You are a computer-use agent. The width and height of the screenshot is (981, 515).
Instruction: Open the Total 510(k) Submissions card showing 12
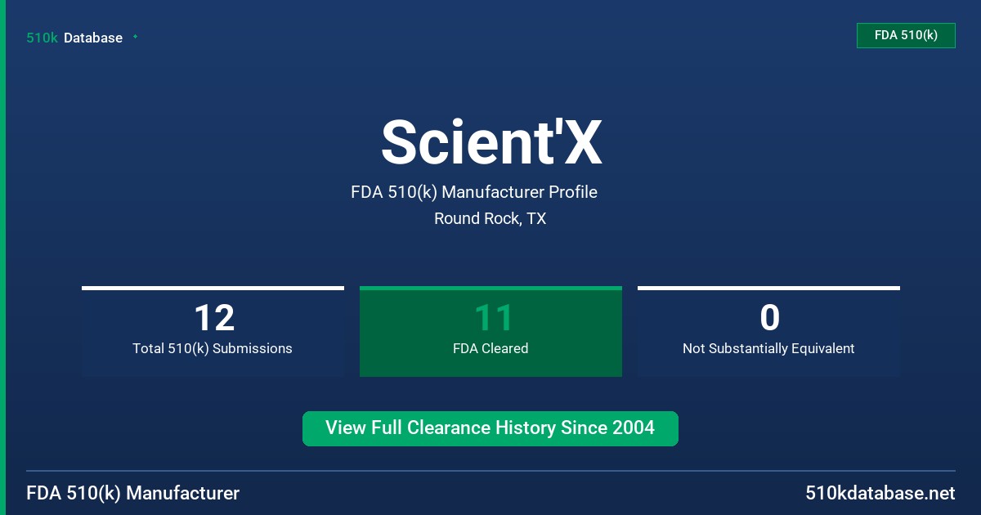tap(213, 331)
